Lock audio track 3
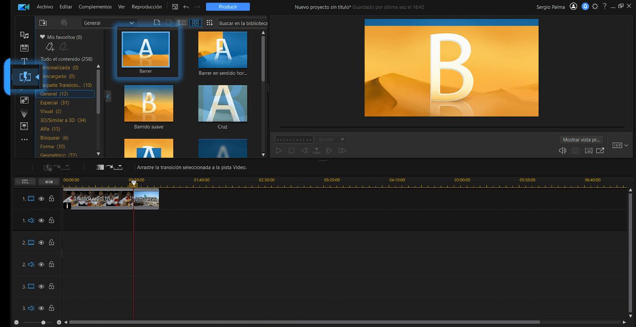 [x=52, y=308]
